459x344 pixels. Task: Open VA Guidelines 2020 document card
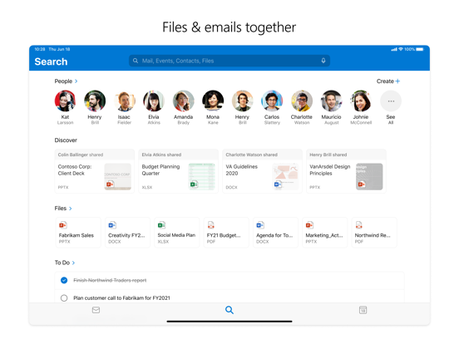262,171
